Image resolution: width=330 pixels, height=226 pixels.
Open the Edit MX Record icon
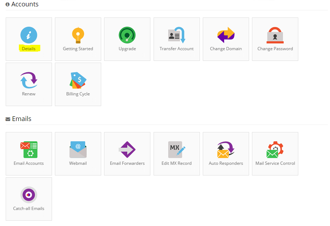(x=176, y=149)
